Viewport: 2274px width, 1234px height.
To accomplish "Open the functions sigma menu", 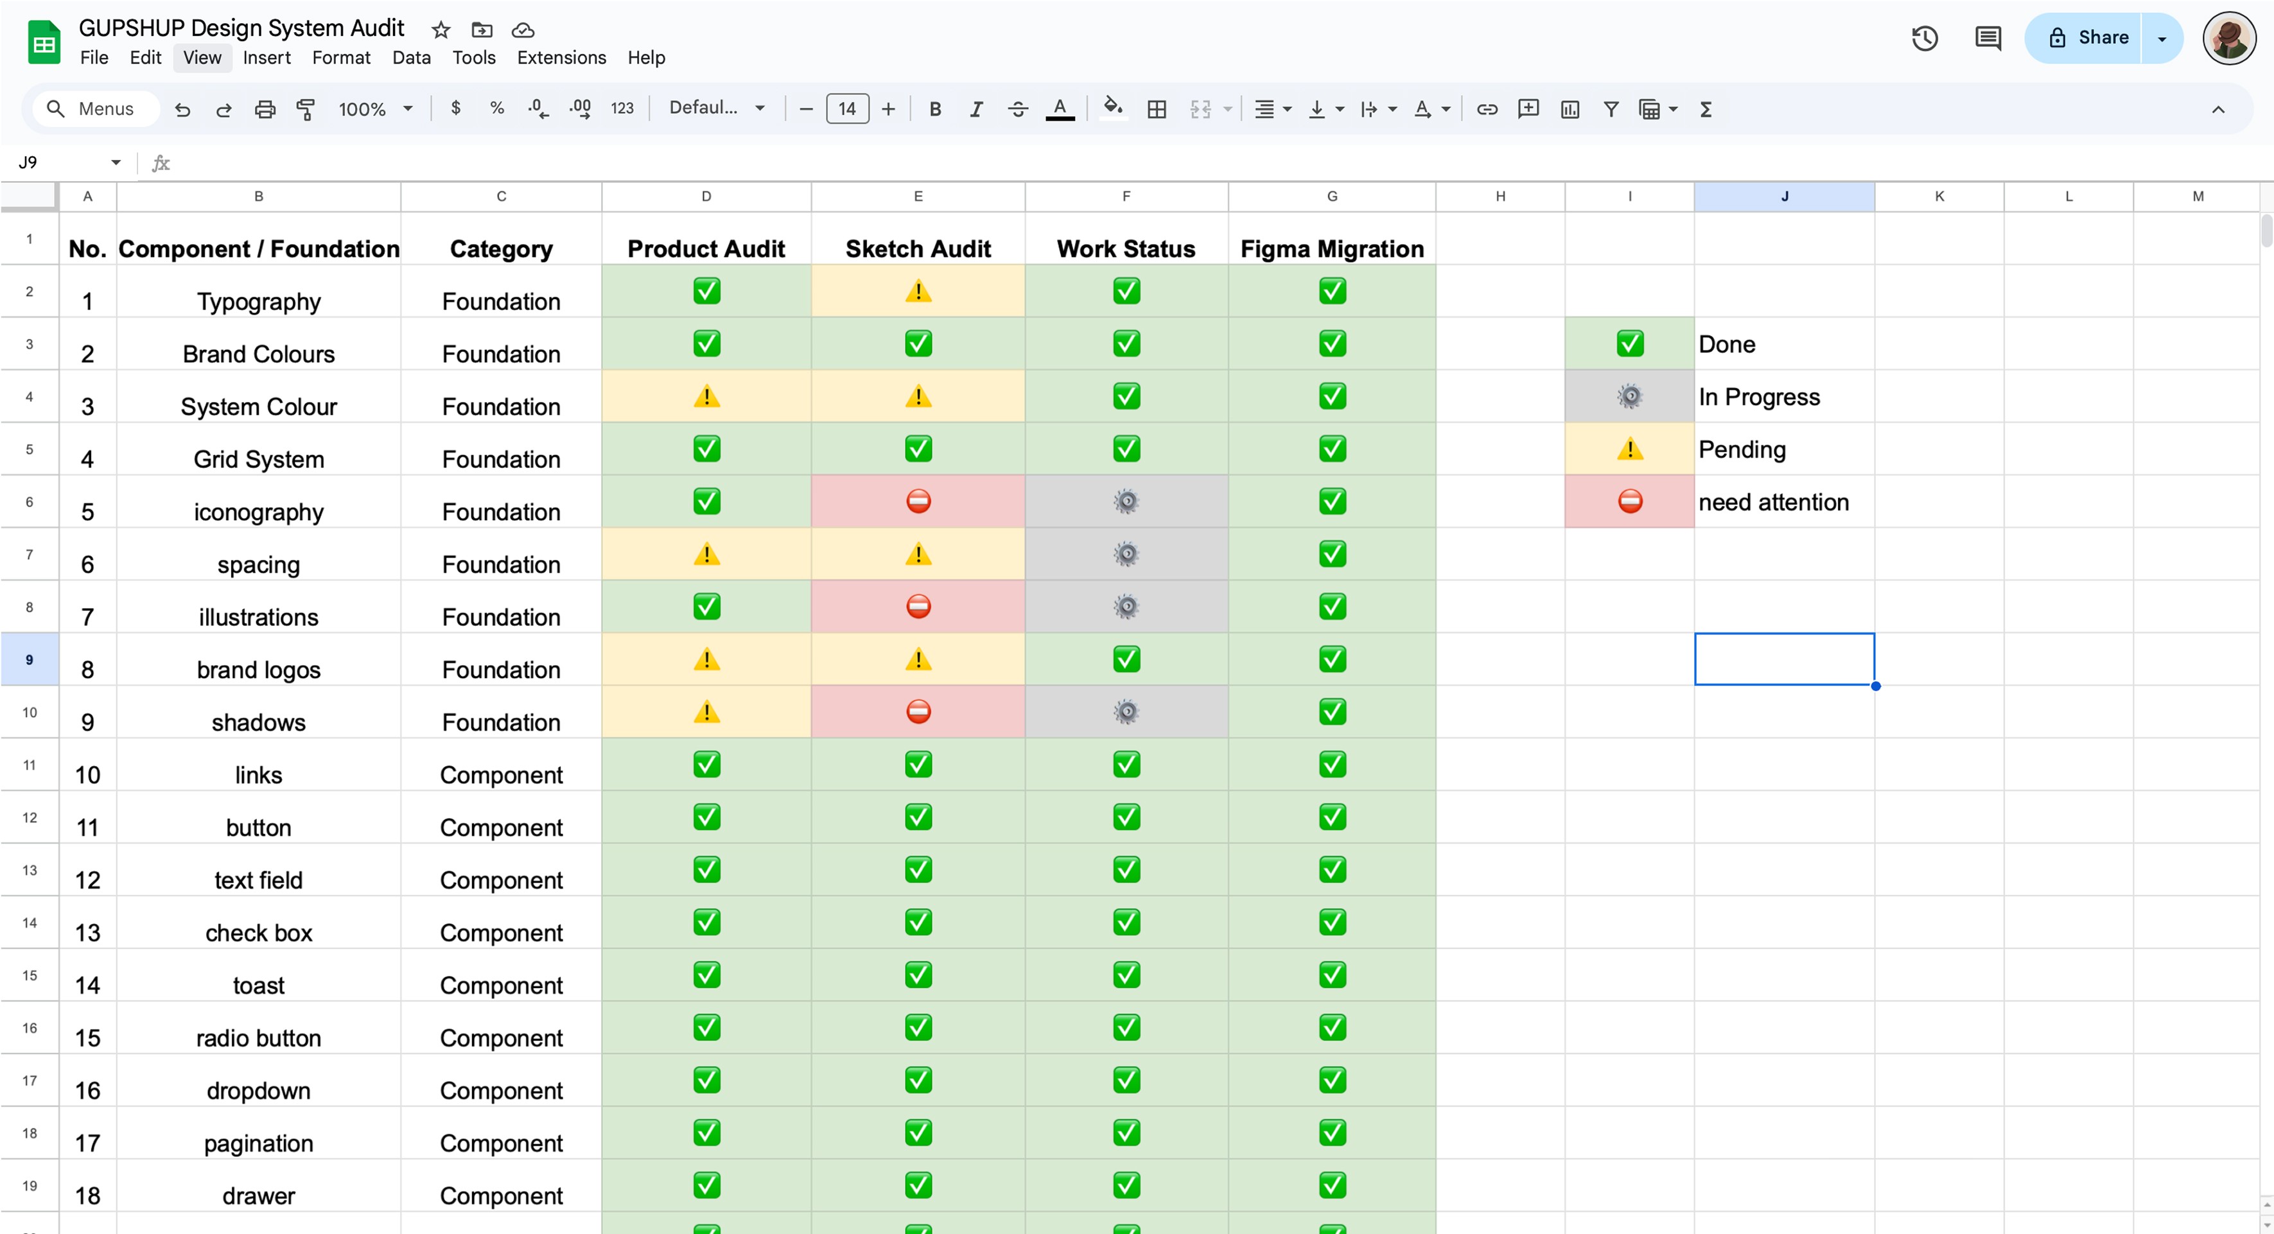I will click(1706, 109).
